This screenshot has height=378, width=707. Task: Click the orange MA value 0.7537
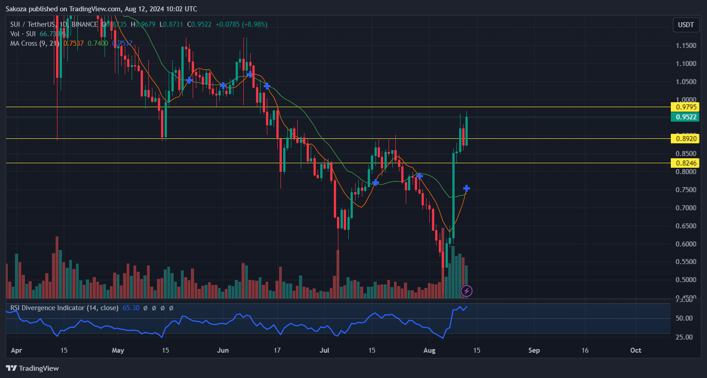(x=73, y=43)
